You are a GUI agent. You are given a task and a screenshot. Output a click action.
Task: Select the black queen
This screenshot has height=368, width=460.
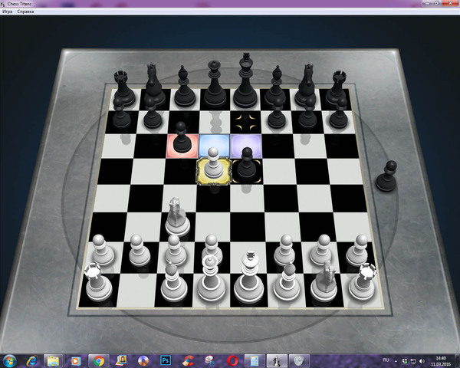pyautogui.click(x=215, y=84)
